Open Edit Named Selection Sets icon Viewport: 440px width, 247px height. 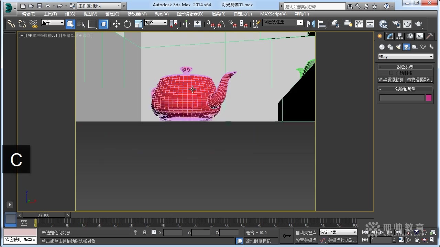click(256, 24)
